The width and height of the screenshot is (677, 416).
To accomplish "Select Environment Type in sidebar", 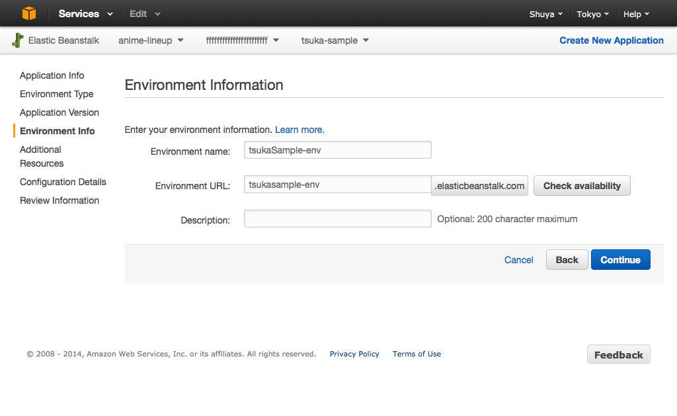I will click(56, 94).
